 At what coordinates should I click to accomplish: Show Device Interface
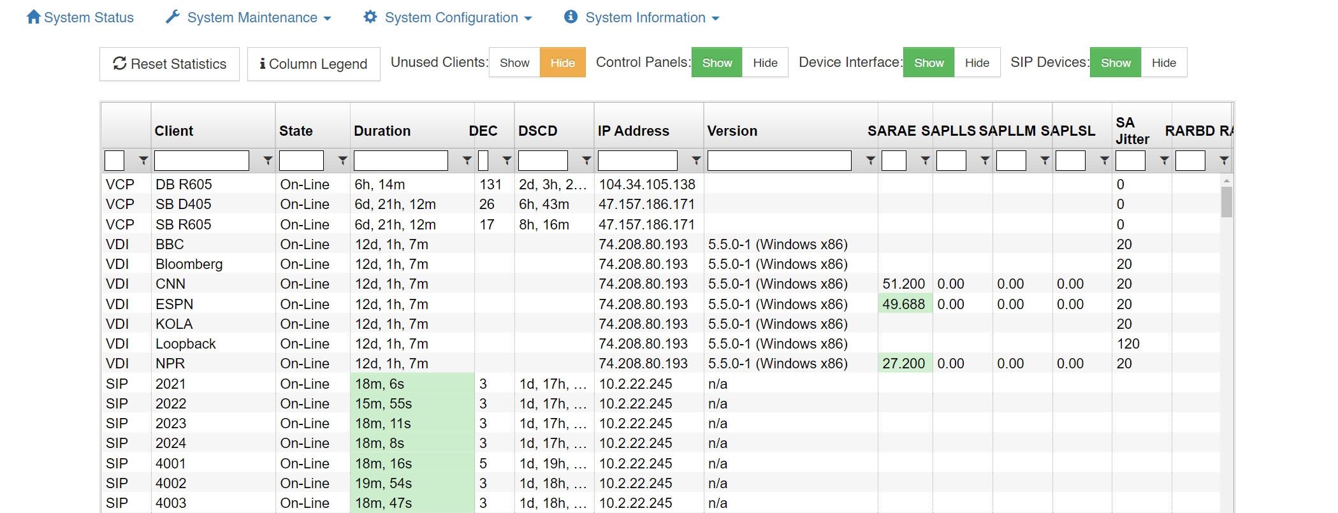point(929,62)
